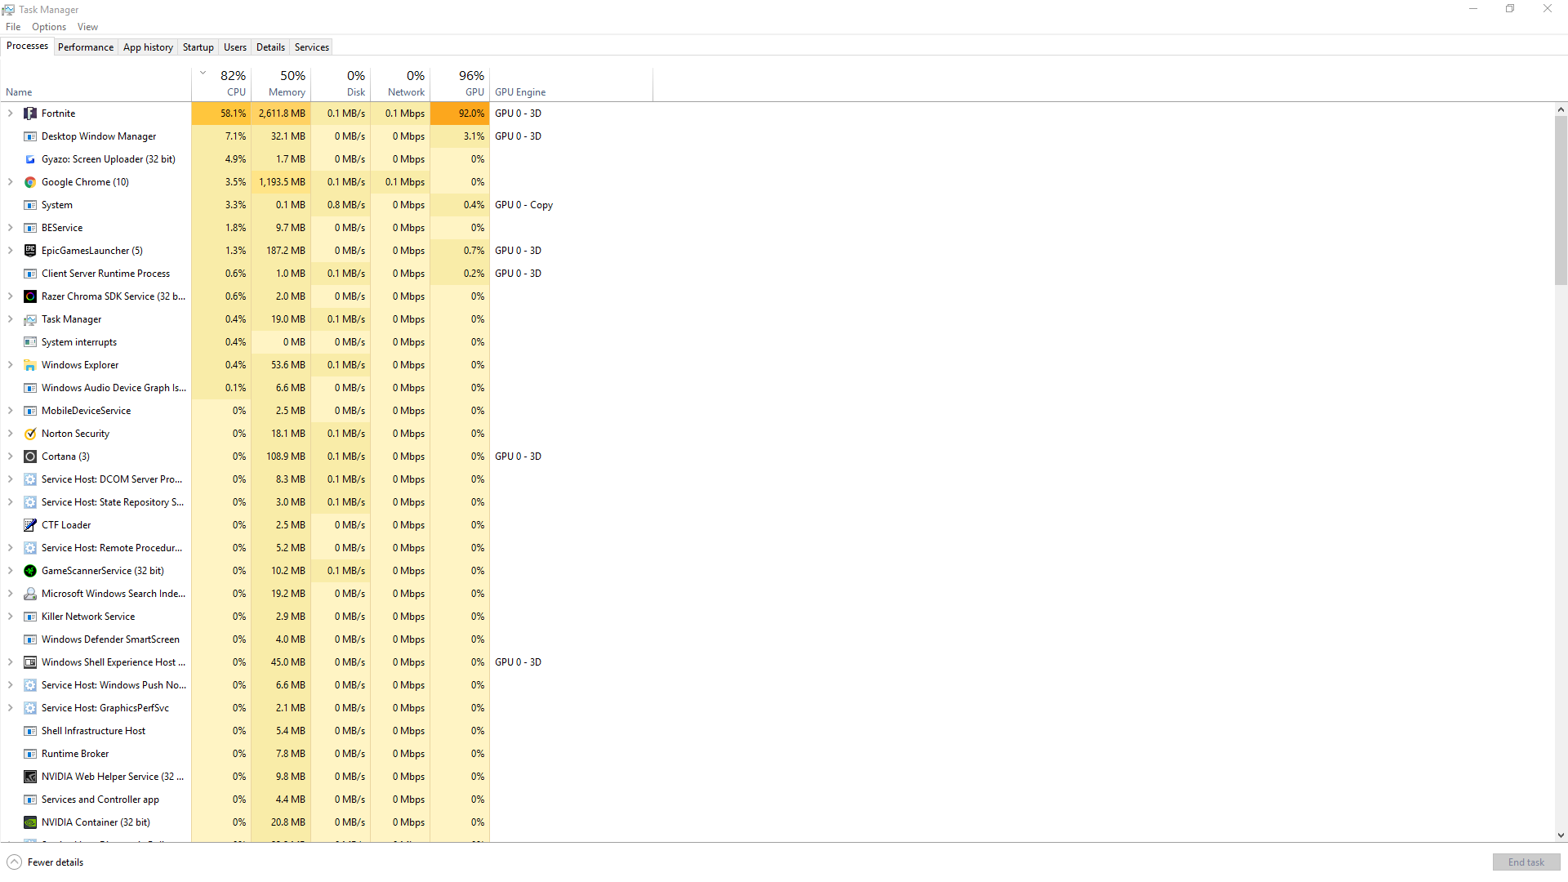Click the Fortnite process icon
Image resolution: width=1568 pixels, height=882 pixels.
[x=30, y=114]
